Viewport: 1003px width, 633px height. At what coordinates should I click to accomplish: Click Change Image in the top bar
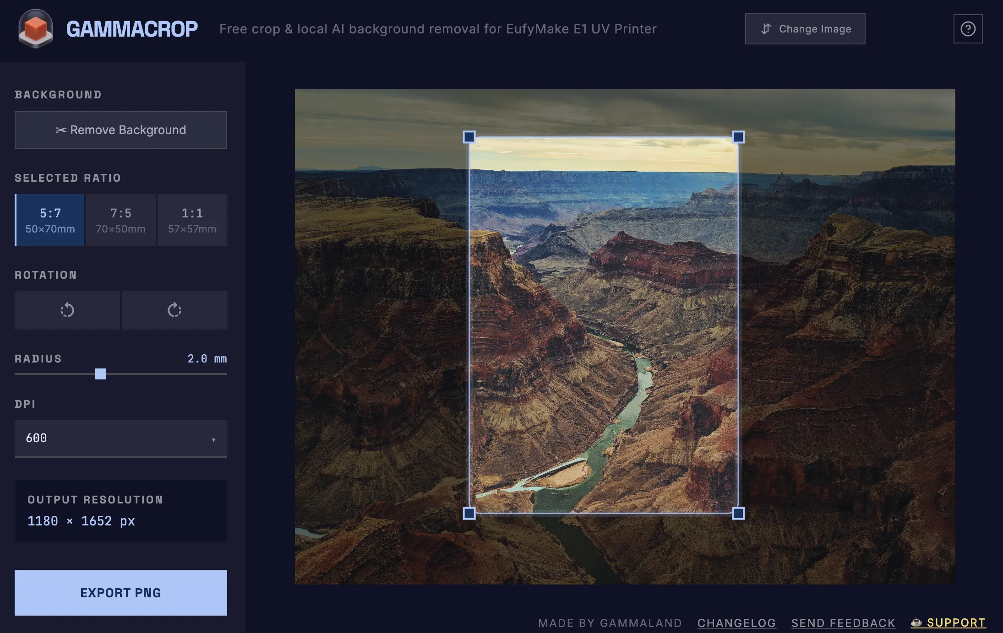pos(805,28)
